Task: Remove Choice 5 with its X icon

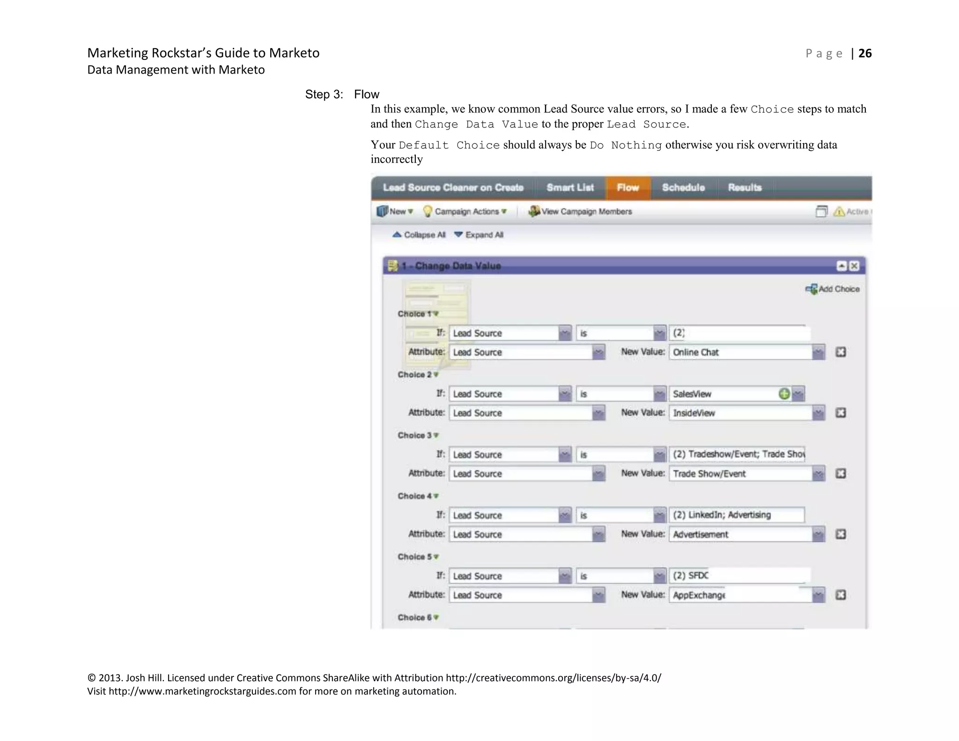Action: click(841, 595)
